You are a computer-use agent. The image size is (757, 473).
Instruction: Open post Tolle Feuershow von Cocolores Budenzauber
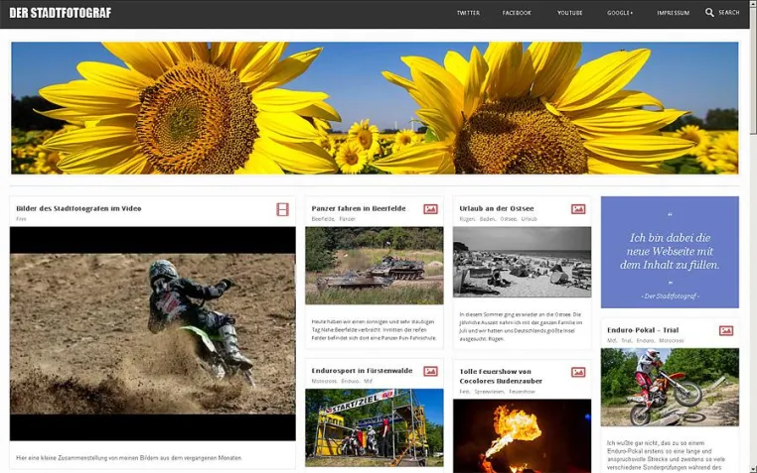(x=501, y=376)
